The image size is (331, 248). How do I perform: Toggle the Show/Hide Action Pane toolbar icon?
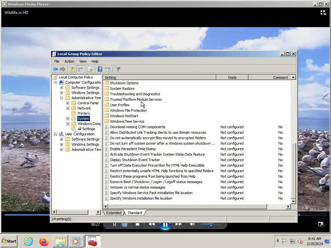click(108, 69)
